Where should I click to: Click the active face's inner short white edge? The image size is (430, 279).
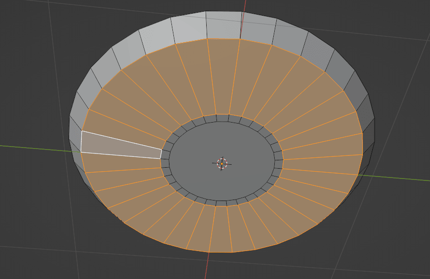161,154
